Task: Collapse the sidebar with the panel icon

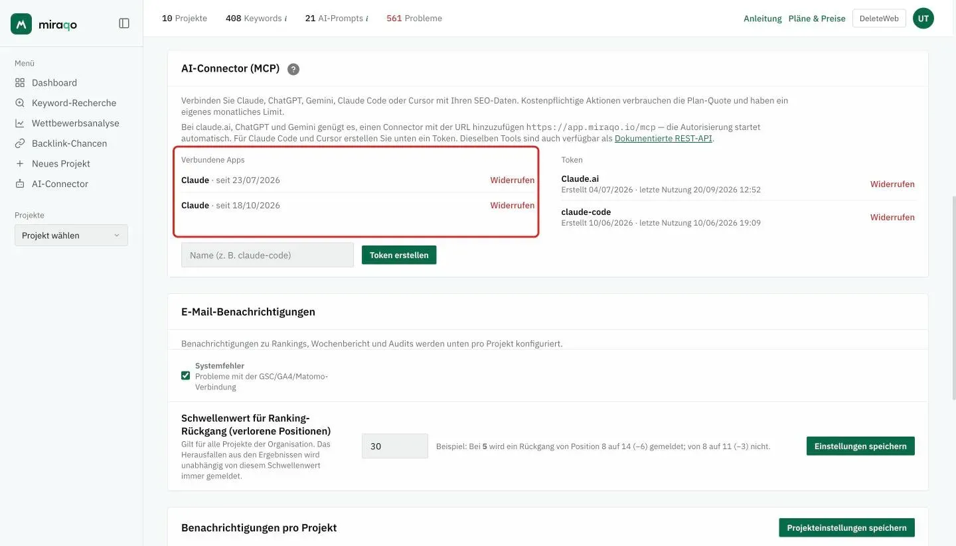Action: pyautogui.click(x=124, y=23)
